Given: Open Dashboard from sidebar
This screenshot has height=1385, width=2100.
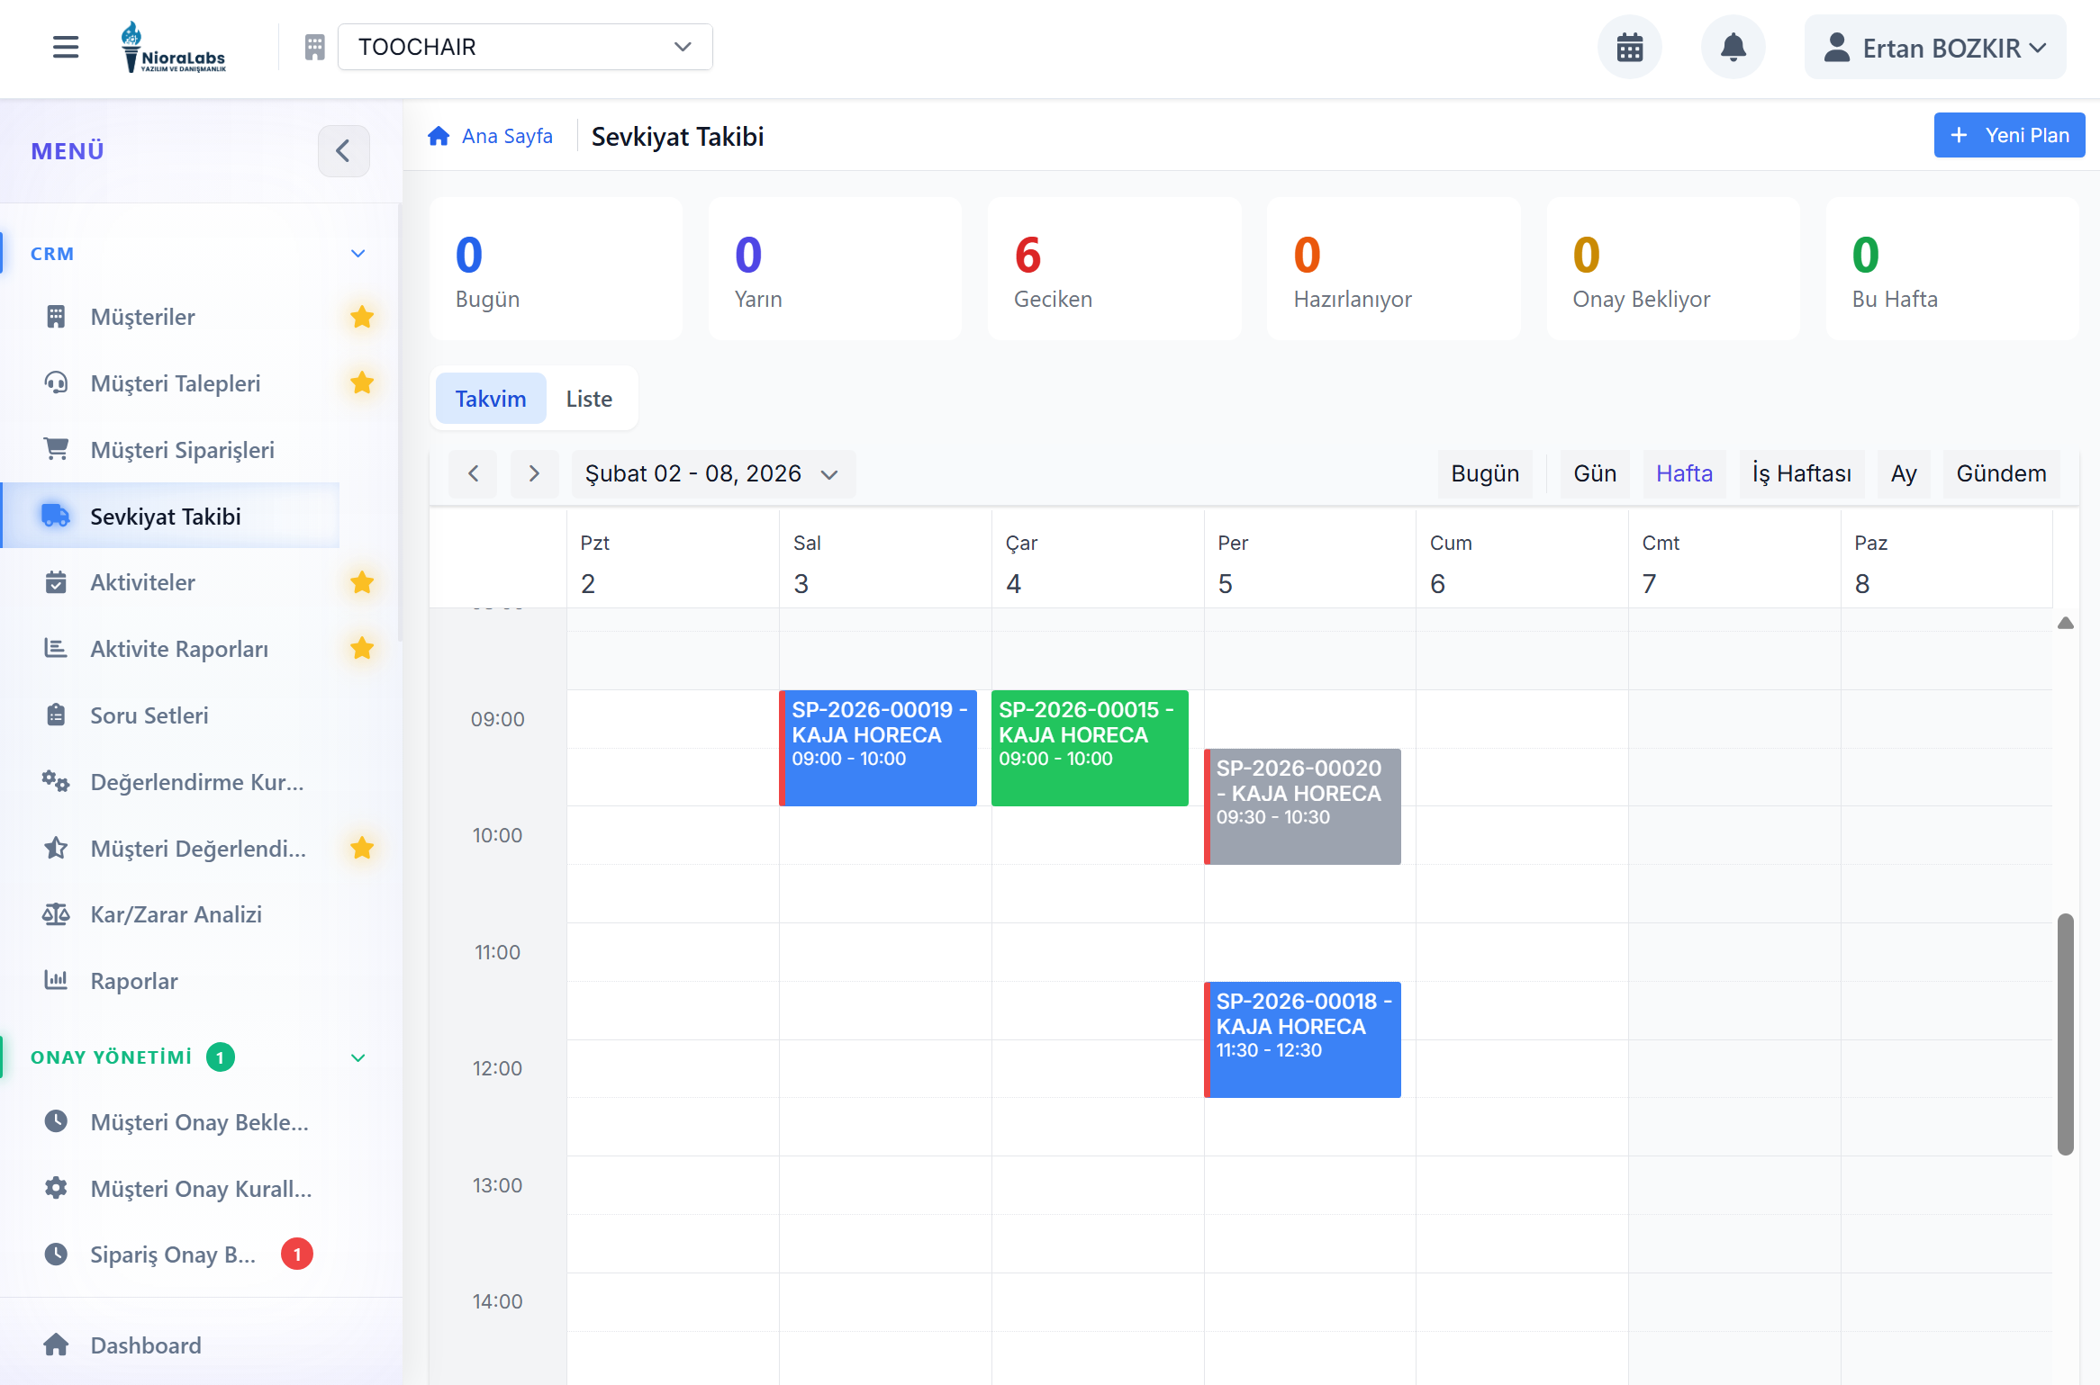Looking at the screenshot, I should (x=145, y=1345).
